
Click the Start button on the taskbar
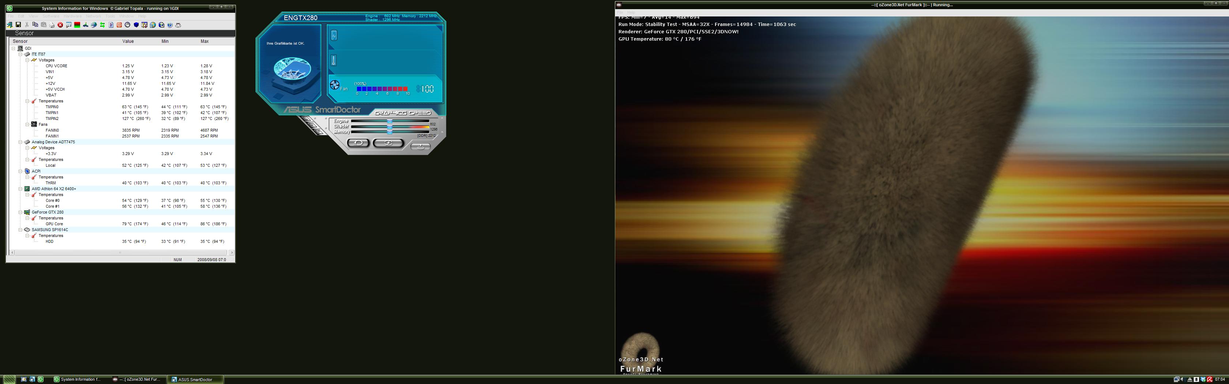[9, 380]
